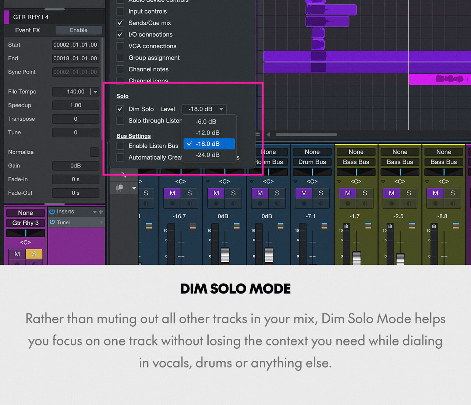Click the scroll-left arrow under the arrangement

(268, 134)
